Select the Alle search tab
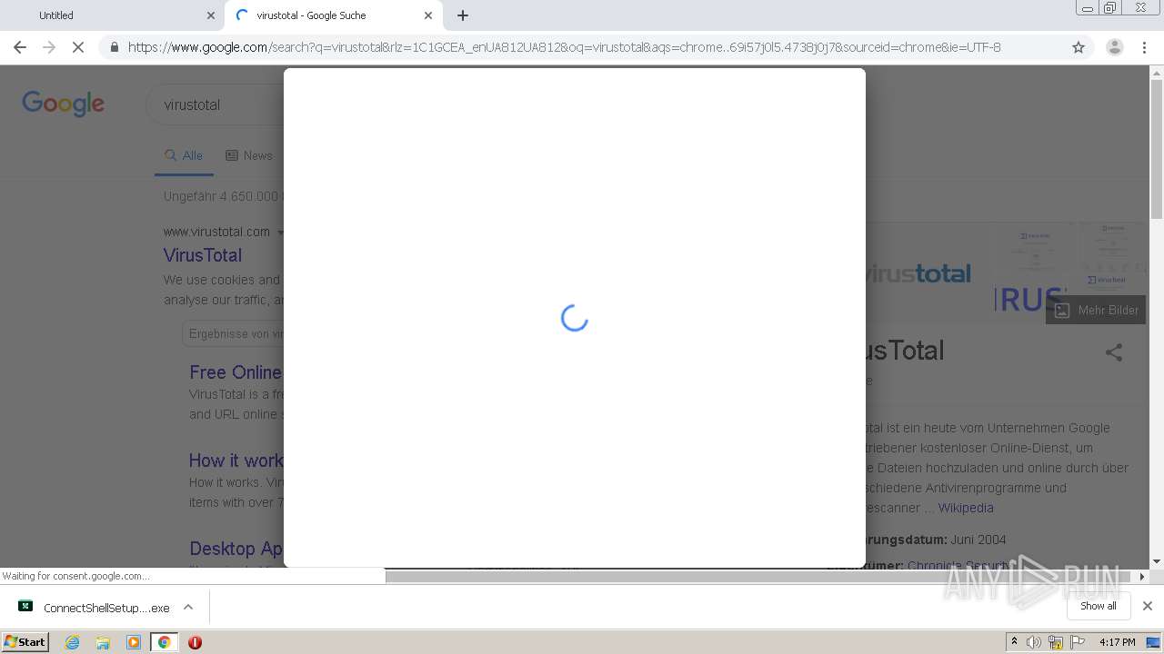Viewport: 1164px width, 654px height. [184, 155]
